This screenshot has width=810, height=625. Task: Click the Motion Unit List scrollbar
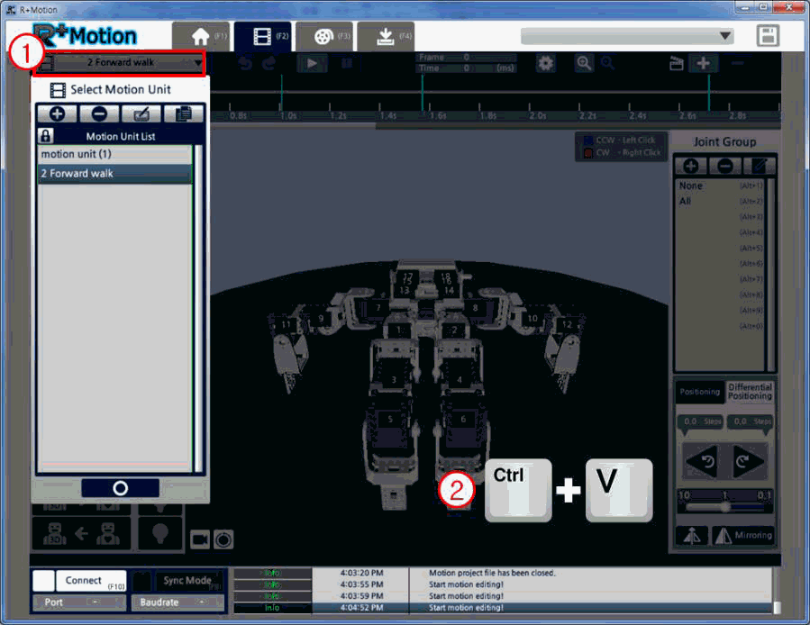(198, 309)
